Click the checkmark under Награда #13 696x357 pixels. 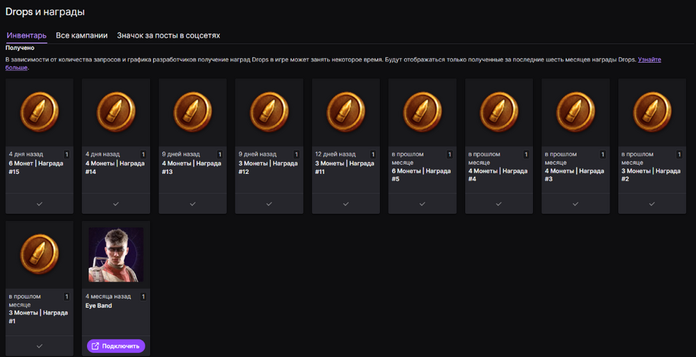pyautogui.click(x=193, y=204)
